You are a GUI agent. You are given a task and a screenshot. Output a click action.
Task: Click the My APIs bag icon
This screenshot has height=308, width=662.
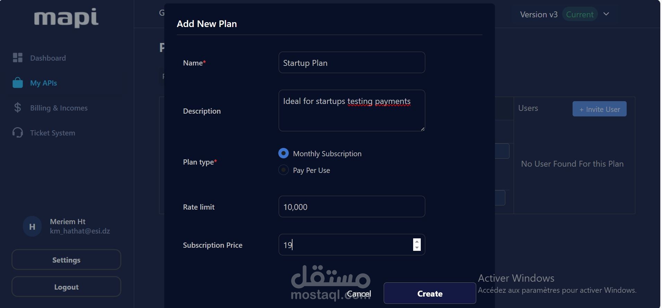(18, 83)
